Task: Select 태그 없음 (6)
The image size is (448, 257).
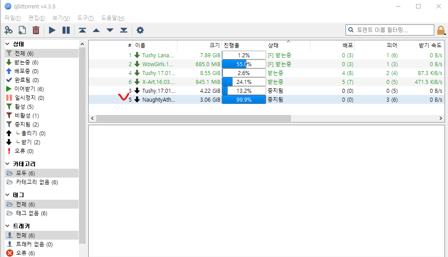Action: 42,213
